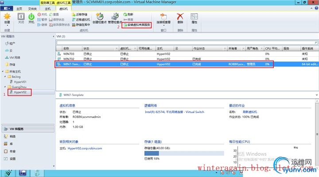Refresh the VM with 刷新

128,15
